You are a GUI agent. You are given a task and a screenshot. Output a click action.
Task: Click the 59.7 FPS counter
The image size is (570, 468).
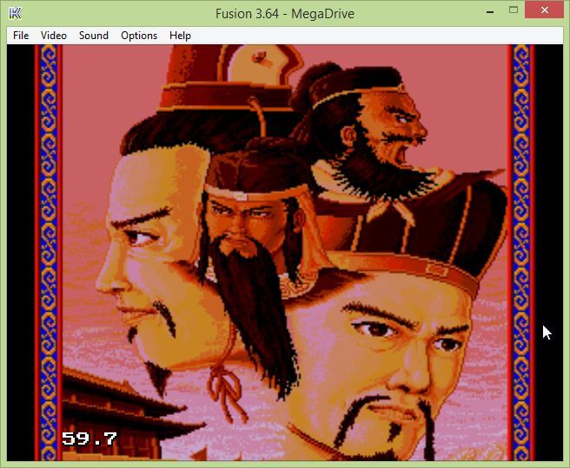click(89, 438)
